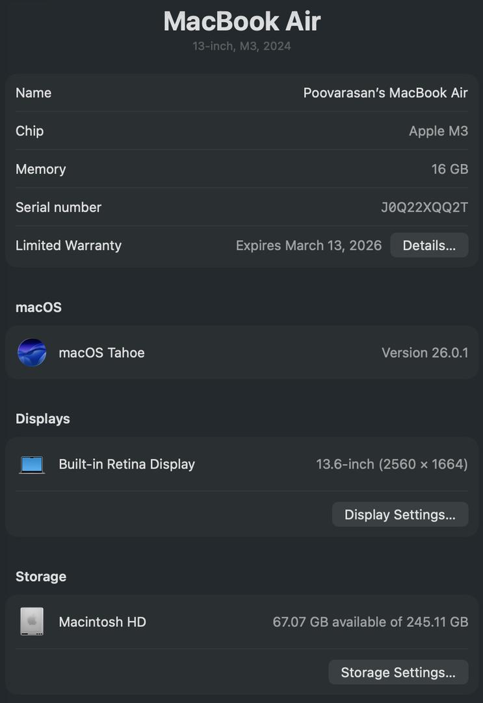Click the computer name Poovarasan's MacBook Air
The height and width of the screenshot is (703, 483).
[385, 93]
